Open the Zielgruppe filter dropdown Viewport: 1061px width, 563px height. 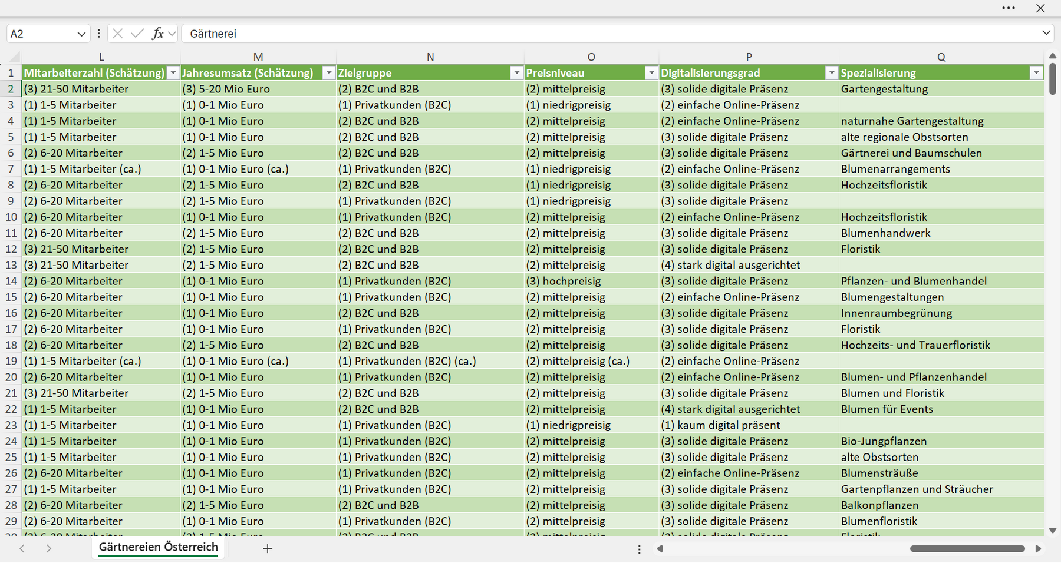pos(516,72)
